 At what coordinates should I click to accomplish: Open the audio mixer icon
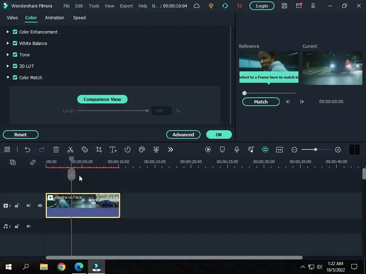pos(251,149)
